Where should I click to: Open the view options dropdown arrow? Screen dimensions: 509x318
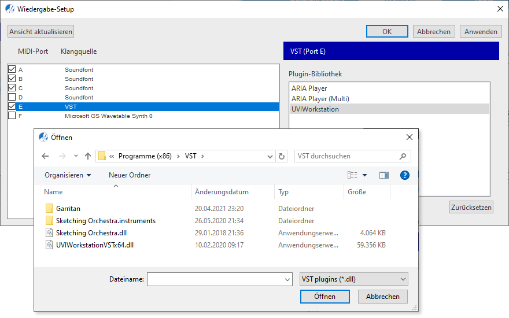[364, 175]
